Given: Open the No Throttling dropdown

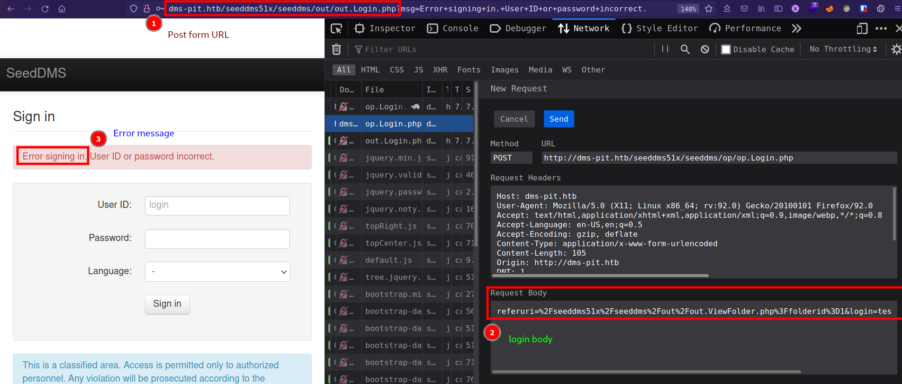Looking at the screenshot, I should pos(843,49).
